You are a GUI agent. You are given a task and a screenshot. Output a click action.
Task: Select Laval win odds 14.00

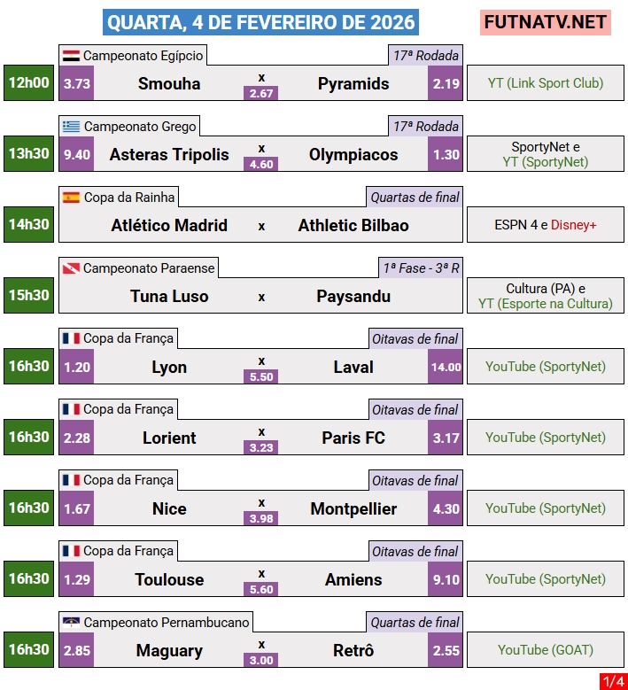446,367
